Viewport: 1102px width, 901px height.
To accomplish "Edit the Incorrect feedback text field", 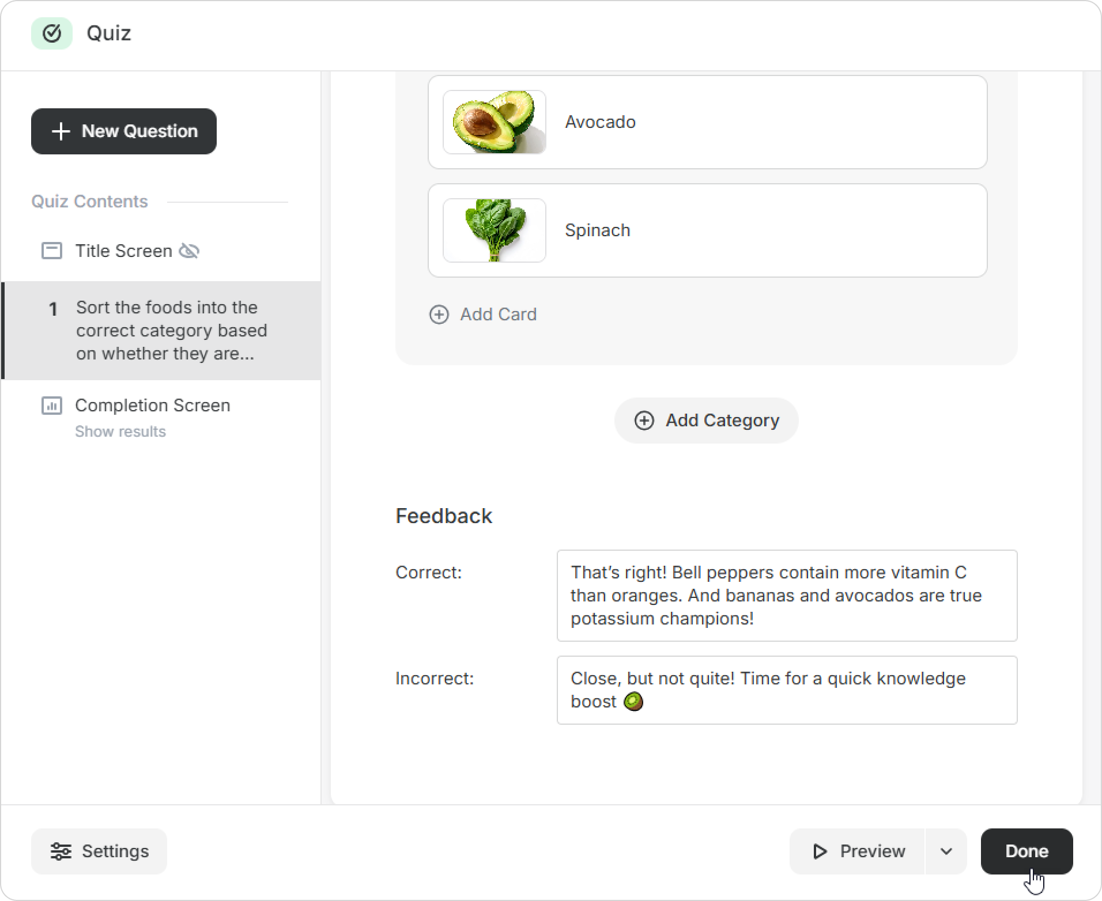I will tap(787, 690).
